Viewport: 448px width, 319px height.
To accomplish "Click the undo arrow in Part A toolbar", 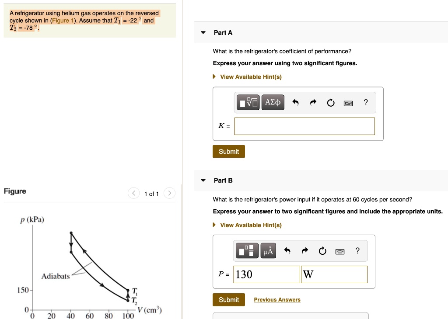I will click(x=295, y=102).
